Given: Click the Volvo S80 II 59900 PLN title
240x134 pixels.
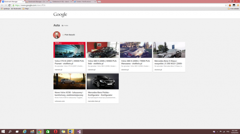Looking at the screenshot, I should tap(102, 62).
